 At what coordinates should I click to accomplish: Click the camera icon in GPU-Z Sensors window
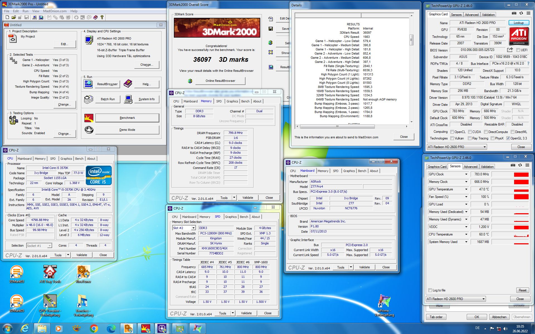(x=513, y=165)
